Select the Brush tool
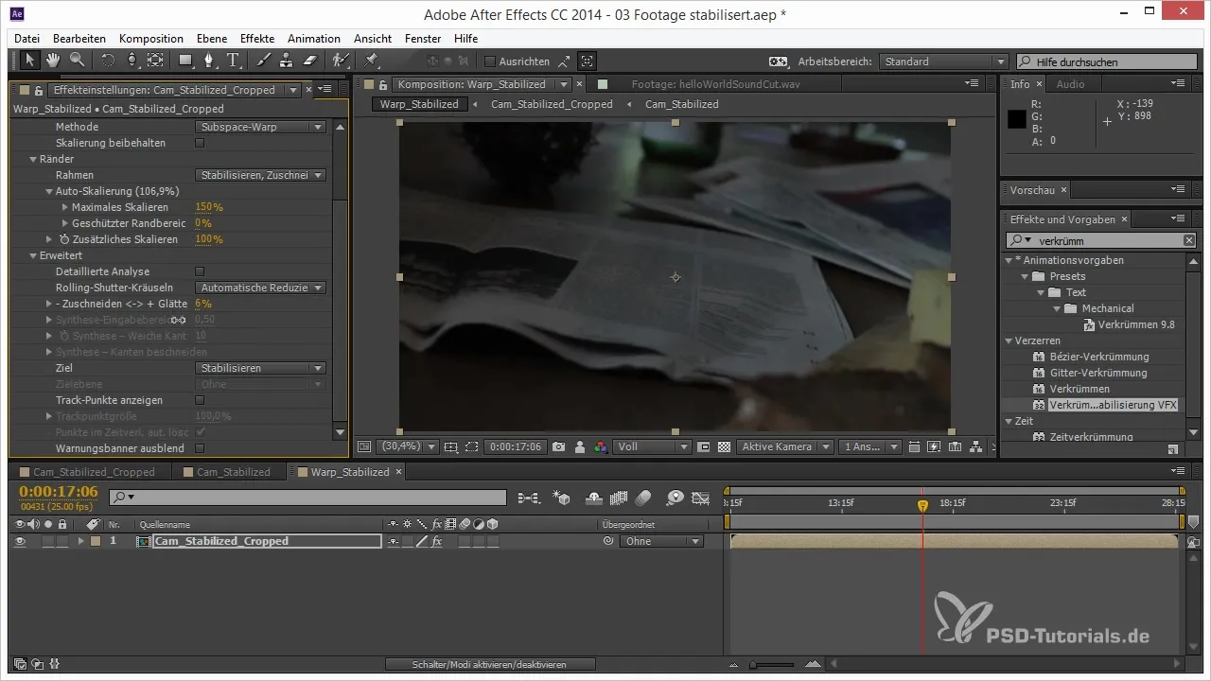This screenshot has height=681, width=1211. coord(264,61)
